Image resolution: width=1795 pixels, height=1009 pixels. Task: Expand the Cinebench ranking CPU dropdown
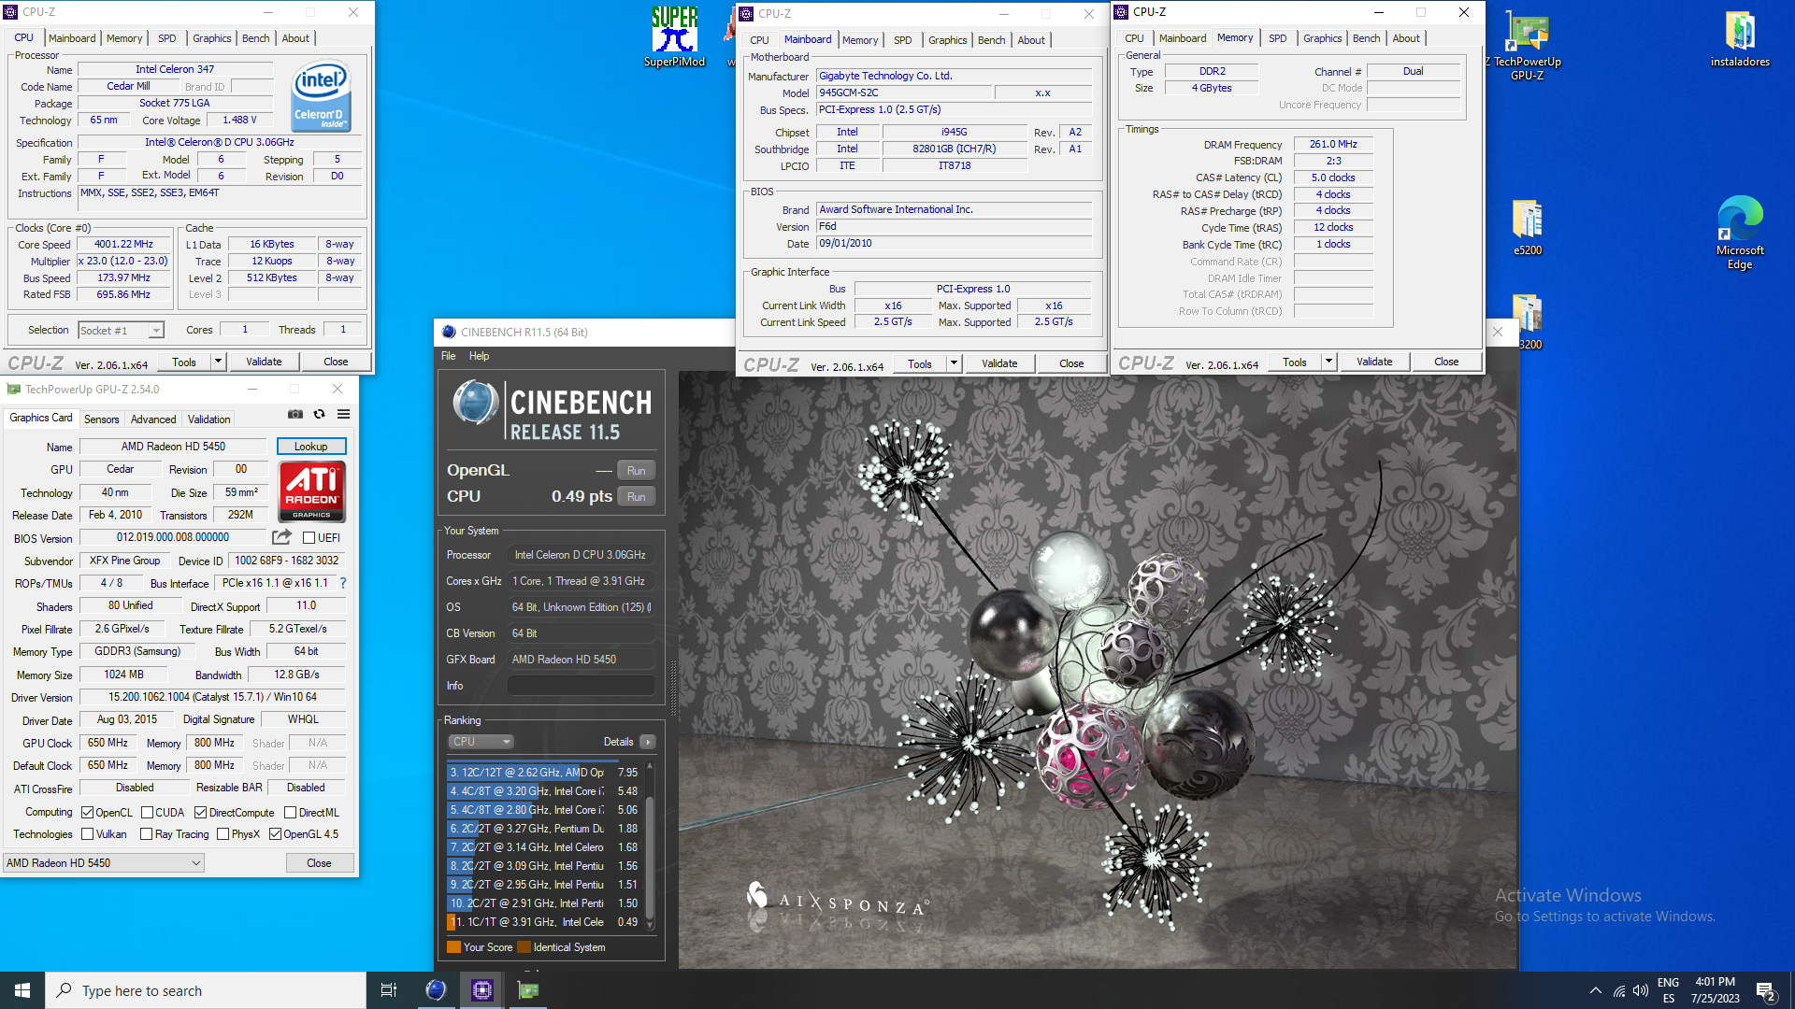[481, 742]
